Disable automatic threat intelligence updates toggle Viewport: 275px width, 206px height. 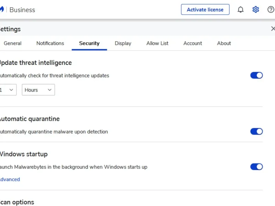pos(256,76)
